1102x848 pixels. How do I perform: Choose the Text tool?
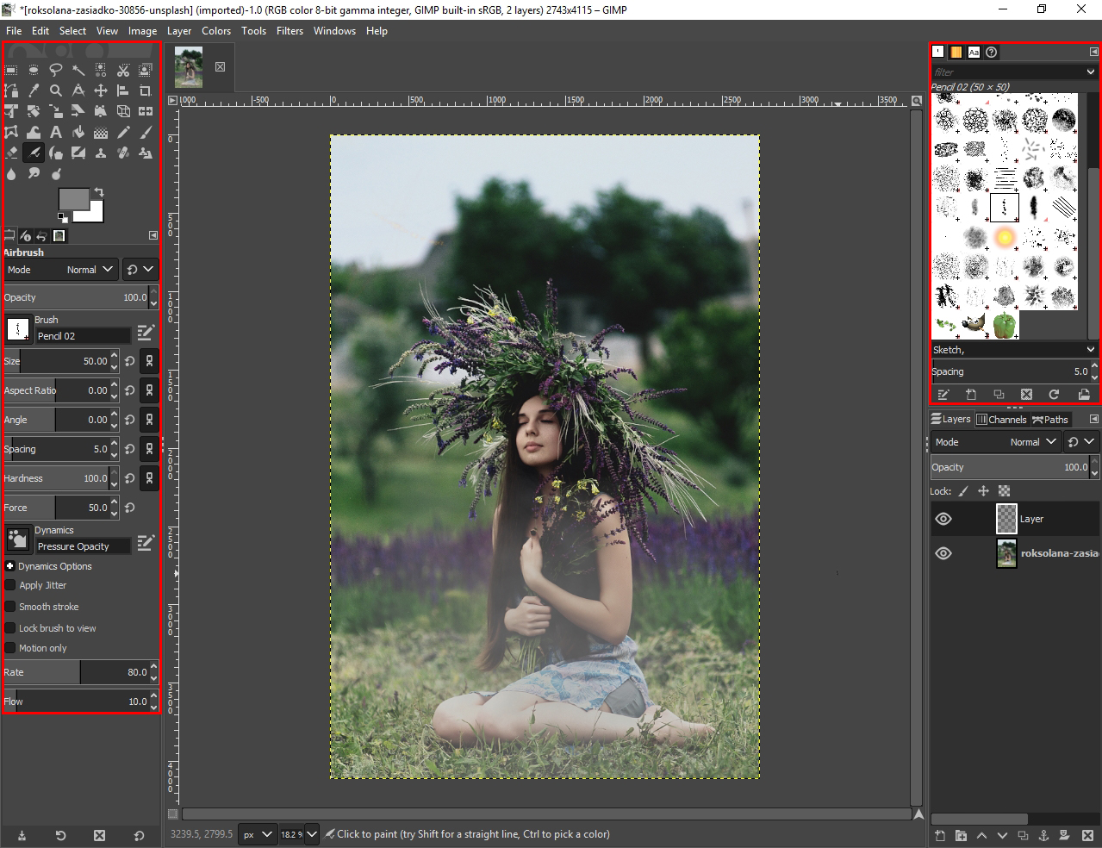tap(56, 132)
